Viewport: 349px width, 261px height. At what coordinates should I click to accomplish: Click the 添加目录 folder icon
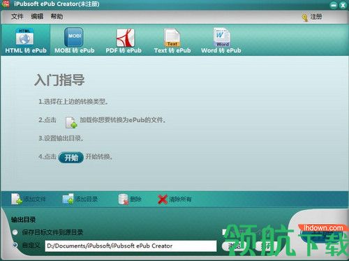(x=68, y=199)
